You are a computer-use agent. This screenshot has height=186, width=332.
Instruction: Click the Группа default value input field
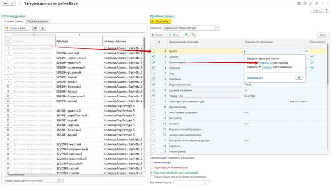pos(272,51)
